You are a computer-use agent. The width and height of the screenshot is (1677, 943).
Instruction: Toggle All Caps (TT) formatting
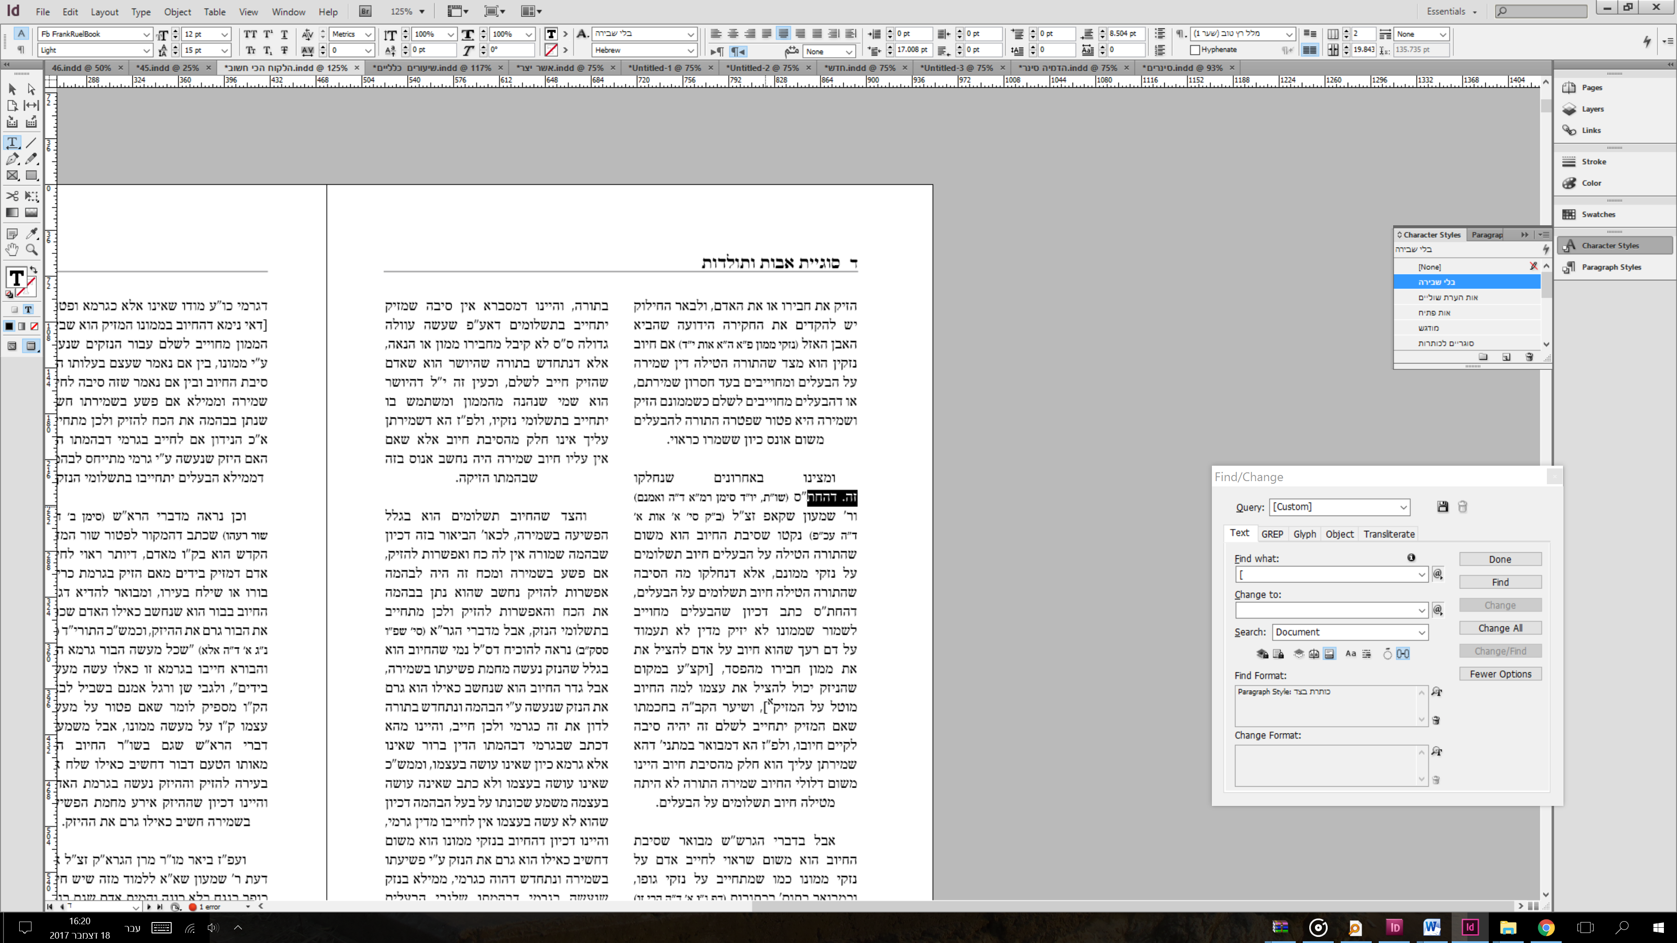[x=250, y=34]
